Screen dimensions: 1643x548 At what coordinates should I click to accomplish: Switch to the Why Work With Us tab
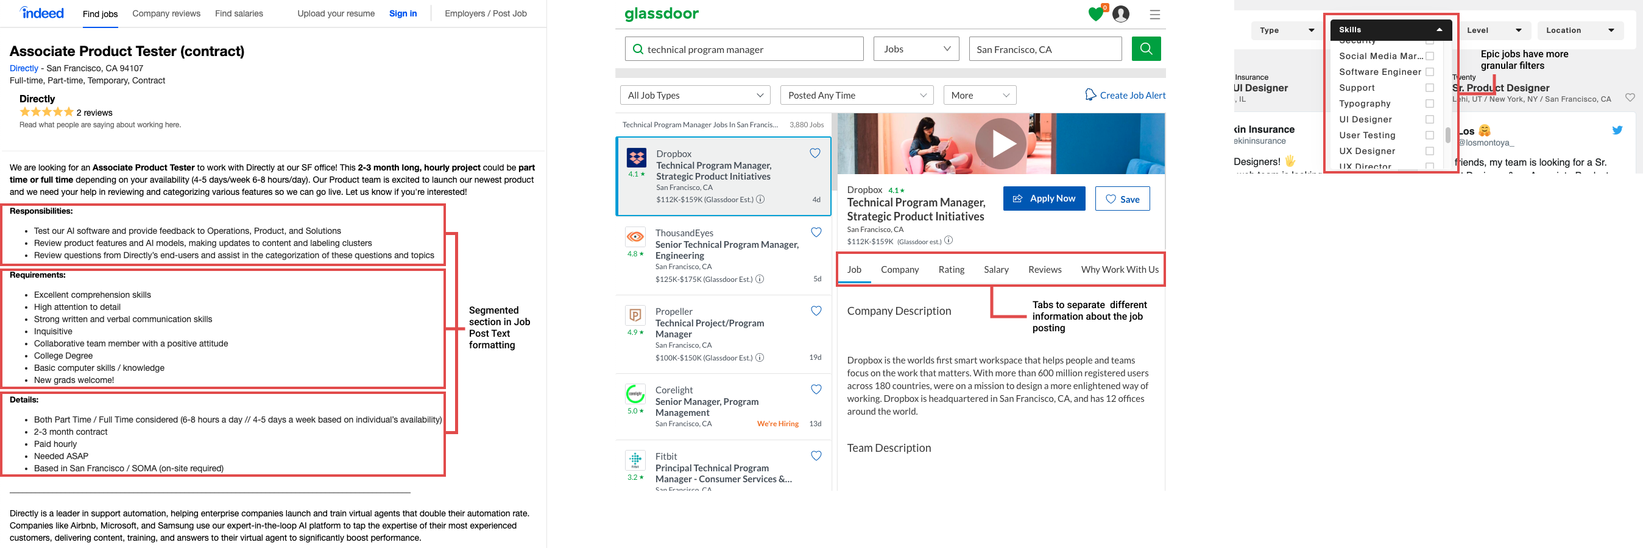click(x=1119, y=270)
